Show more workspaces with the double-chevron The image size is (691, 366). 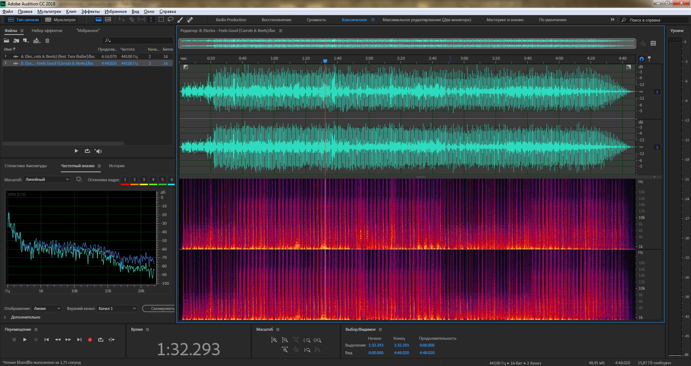click(613, 19)
